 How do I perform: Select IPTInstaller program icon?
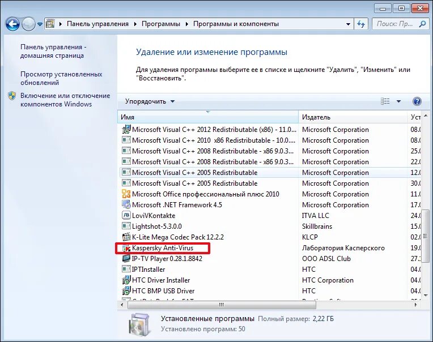coord(126,269)
